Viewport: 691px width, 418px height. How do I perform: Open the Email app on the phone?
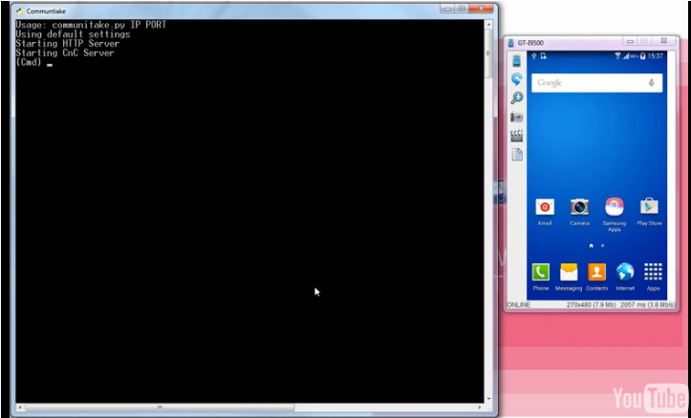pos(545,207)
